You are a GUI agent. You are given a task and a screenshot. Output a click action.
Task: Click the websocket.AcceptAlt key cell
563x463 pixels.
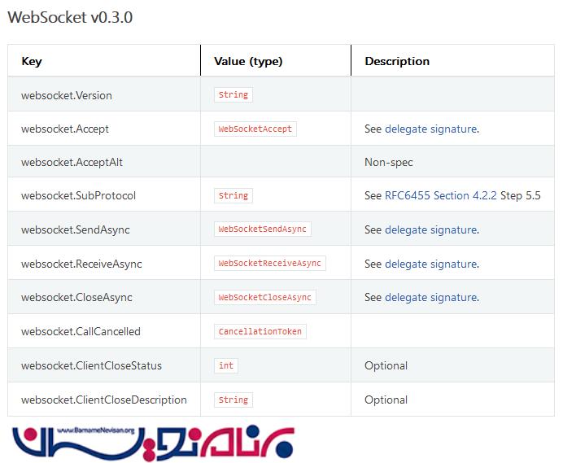(x=67, y=162)
